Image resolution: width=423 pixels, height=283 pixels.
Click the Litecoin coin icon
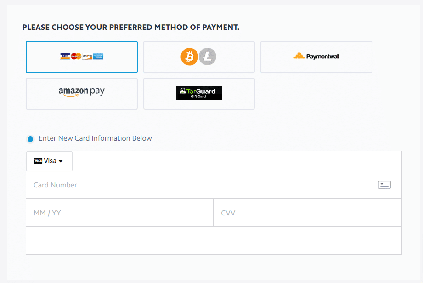(x=208, y=57)
